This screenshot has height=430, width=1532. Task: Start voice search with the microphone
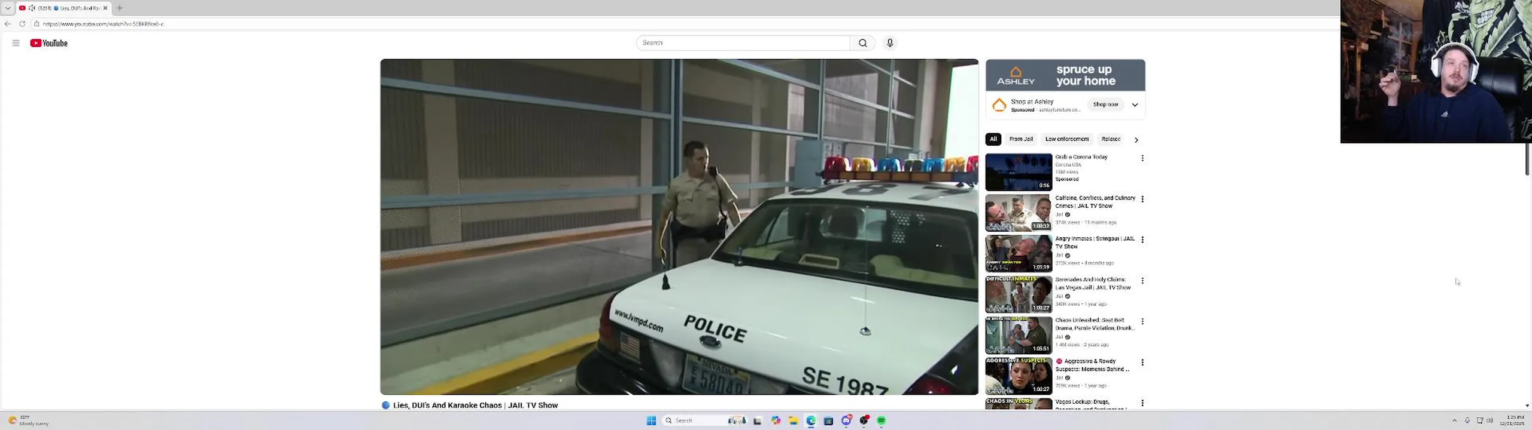890,43
